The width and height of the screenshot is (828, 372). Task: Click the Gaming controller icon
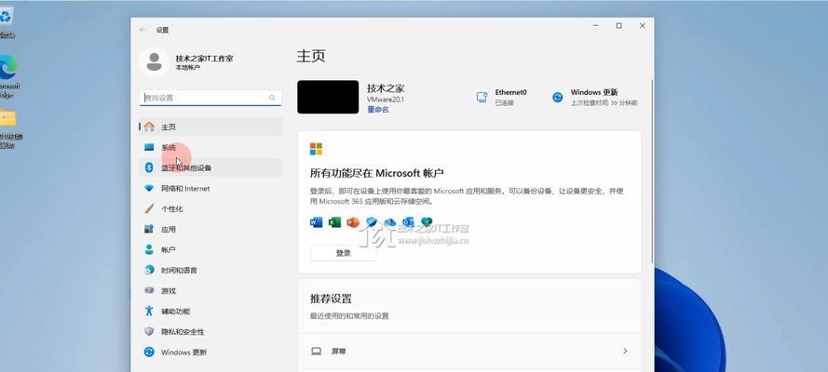pos(149,290)
